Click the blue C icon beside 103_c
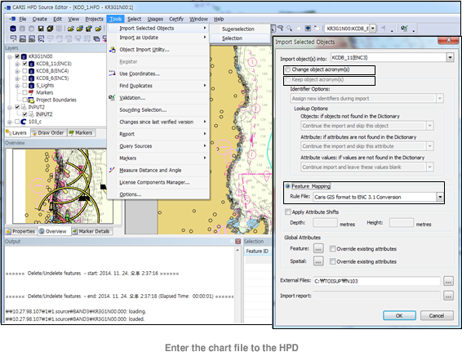The height and width of the screenshot is (352, 462). pyautogui.click(x=24, y=122)
